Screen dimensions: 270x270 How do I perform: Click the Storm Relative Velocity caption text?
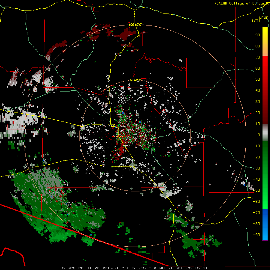coord(135,268)
